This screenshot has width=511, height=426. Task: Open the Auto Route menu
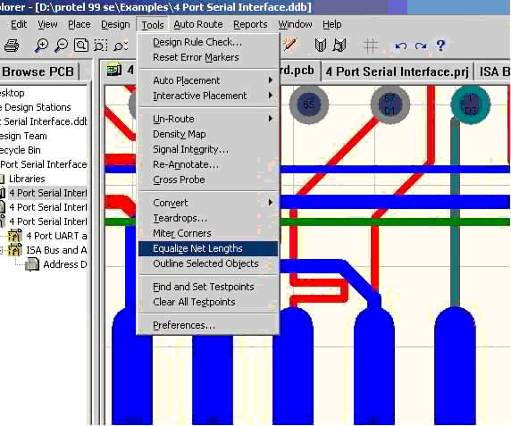(197, 24)
